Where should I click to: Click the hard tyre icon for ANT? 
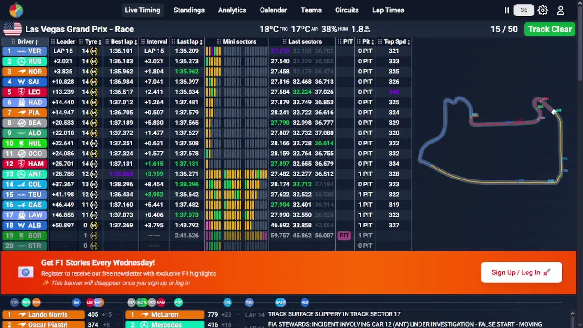tap(94, 174)
